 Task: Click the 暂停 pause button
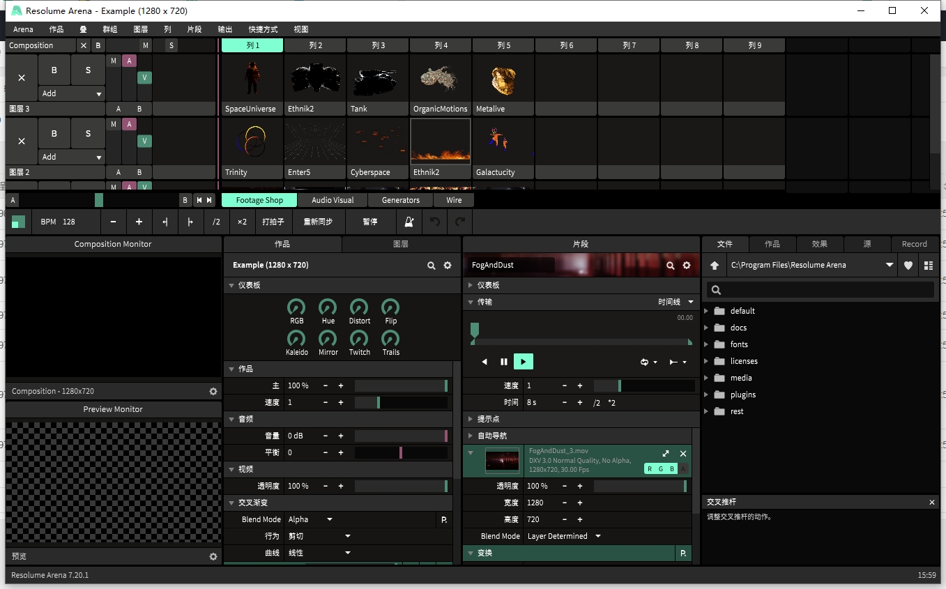[370, 222]
